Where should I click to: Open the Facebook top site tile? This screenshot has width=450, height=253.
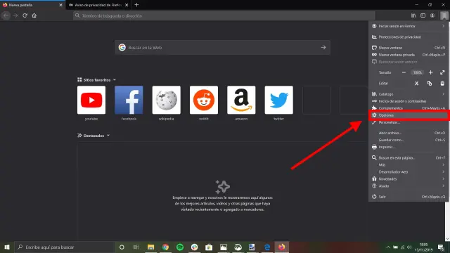[129, 100]
